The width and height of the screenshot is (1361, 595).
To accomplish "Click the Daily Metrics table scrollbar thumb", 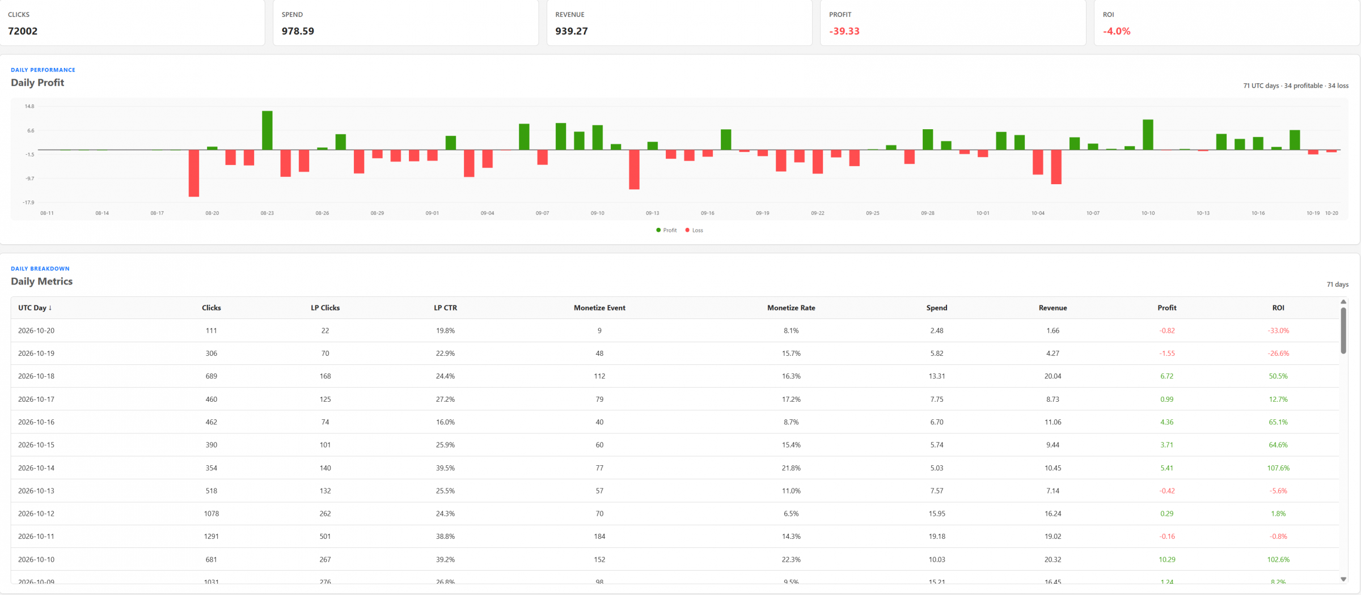I will point(1343,330).
